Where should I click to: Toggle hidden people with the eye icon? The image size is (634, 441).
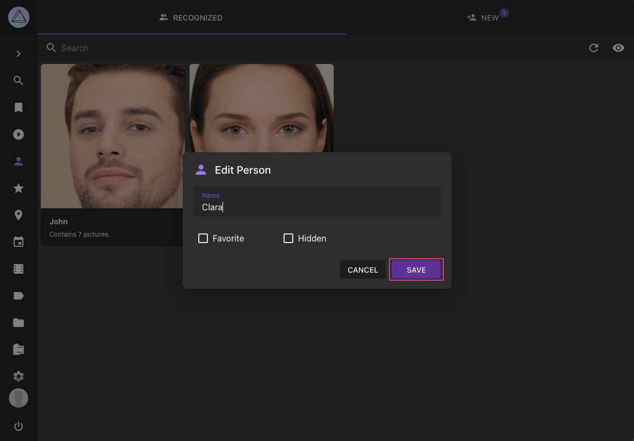pyautogui.click(x=618, y=48)
